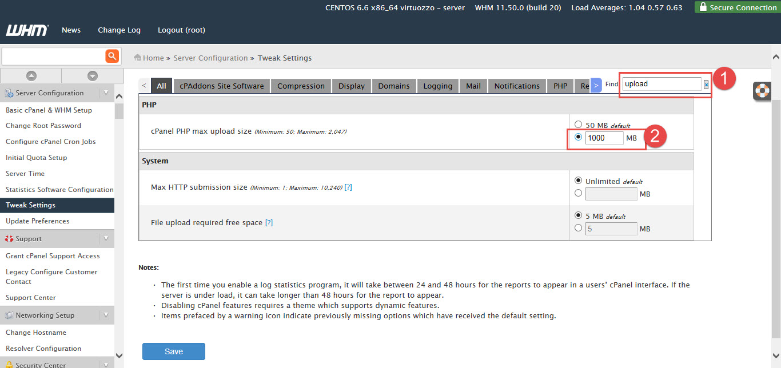This screenshot has height=368, width=781.
Task: Collapse the Server Configuration section
Action: [x=106, y=93]
